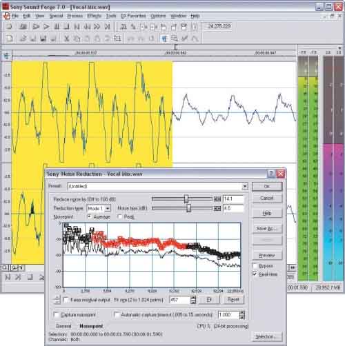This screenshot has width=345, height=346.
Task: Open the Effects menu
Action: click(x=94, y=16)
